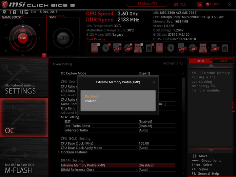Viewport: 236px width, 177px height.
Task: Choose Enabled in the XMP dialog
Action: [x=90, y=101]
